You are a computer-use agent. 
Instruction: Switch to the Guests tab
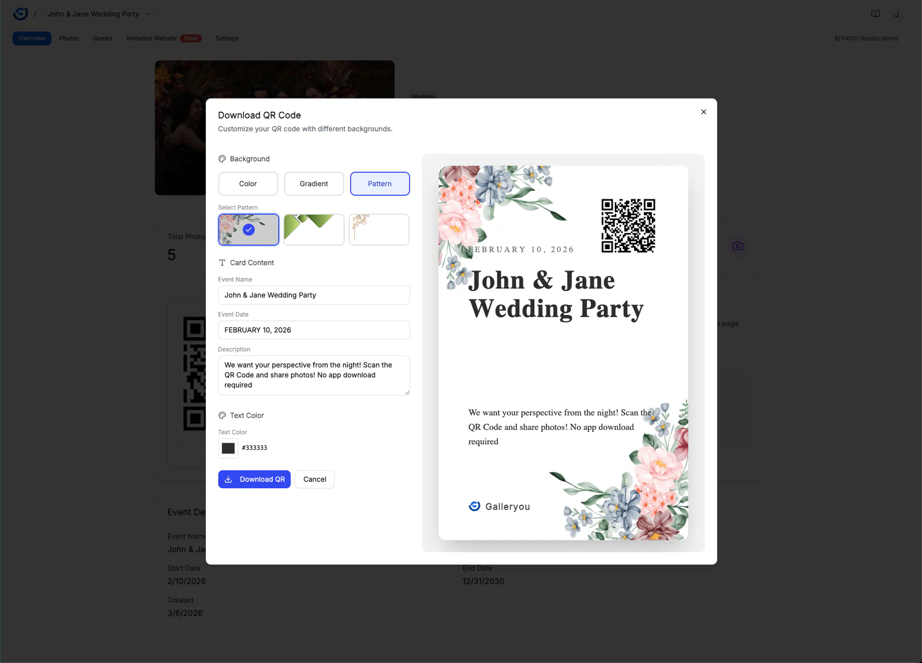point(103,38)
